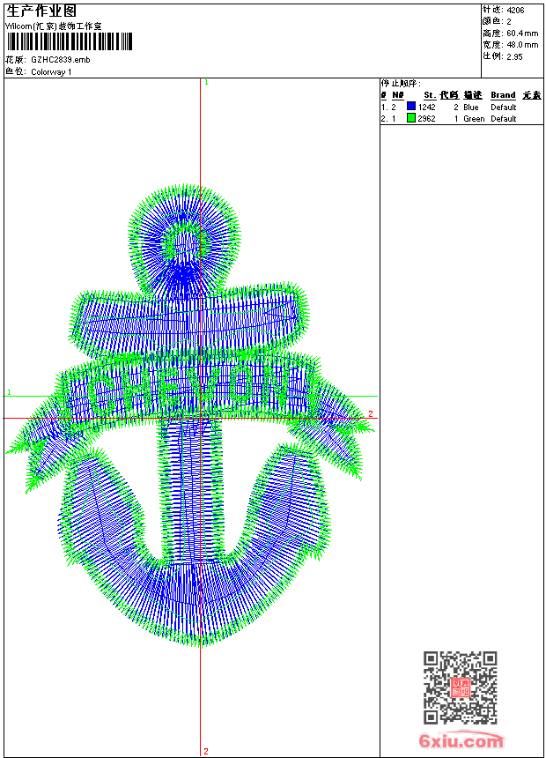Click the green thread color swatch
This screenshot has height=758, width=546.
411,118
